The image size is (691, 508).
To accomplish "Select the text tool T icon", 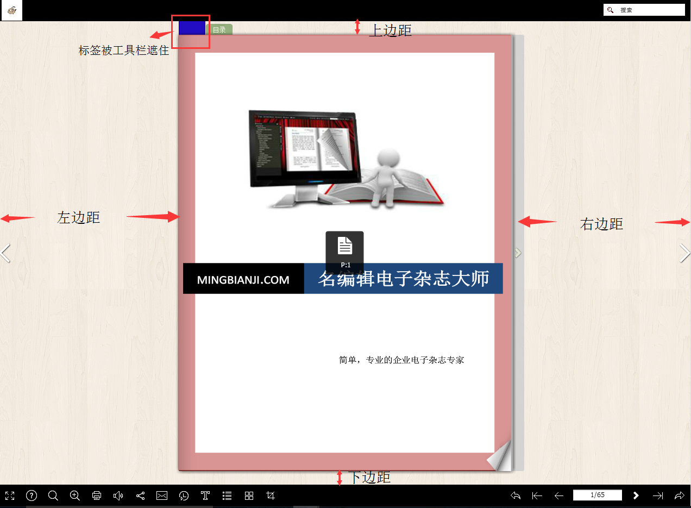I will click(205, 496).
